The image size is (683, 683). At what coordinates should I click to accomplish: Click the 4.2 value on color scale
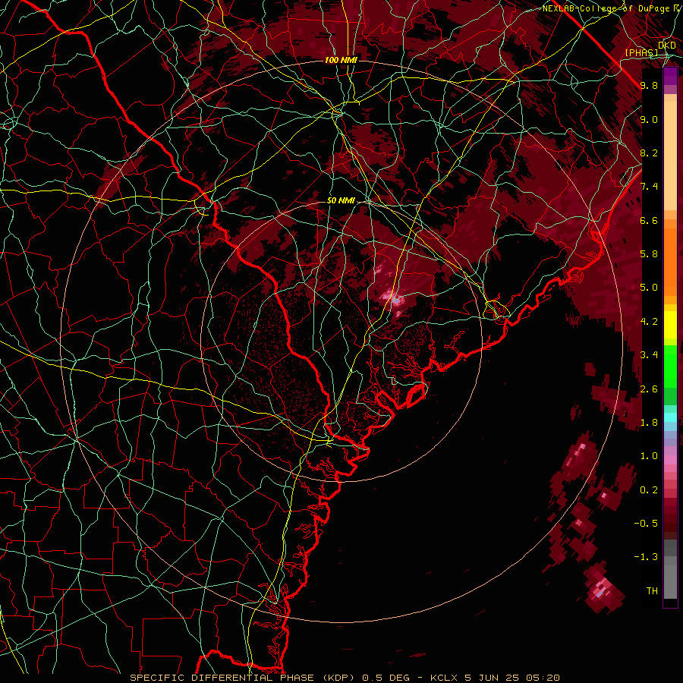649,322
